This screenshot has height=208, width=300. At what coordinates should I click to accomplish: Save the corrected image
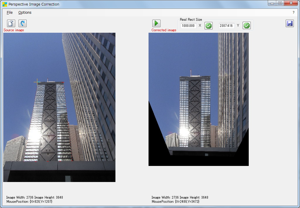(290, 23)
